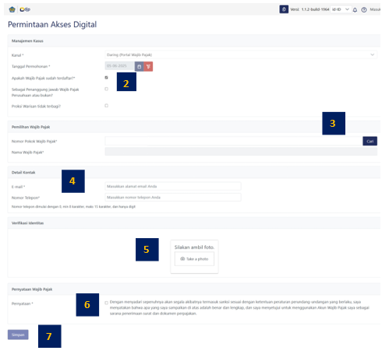Check 'Sebagai Penanggung Jawab Wajib Pajak' box
Screen dimensions: 389x354
click(x=106, y=89)
